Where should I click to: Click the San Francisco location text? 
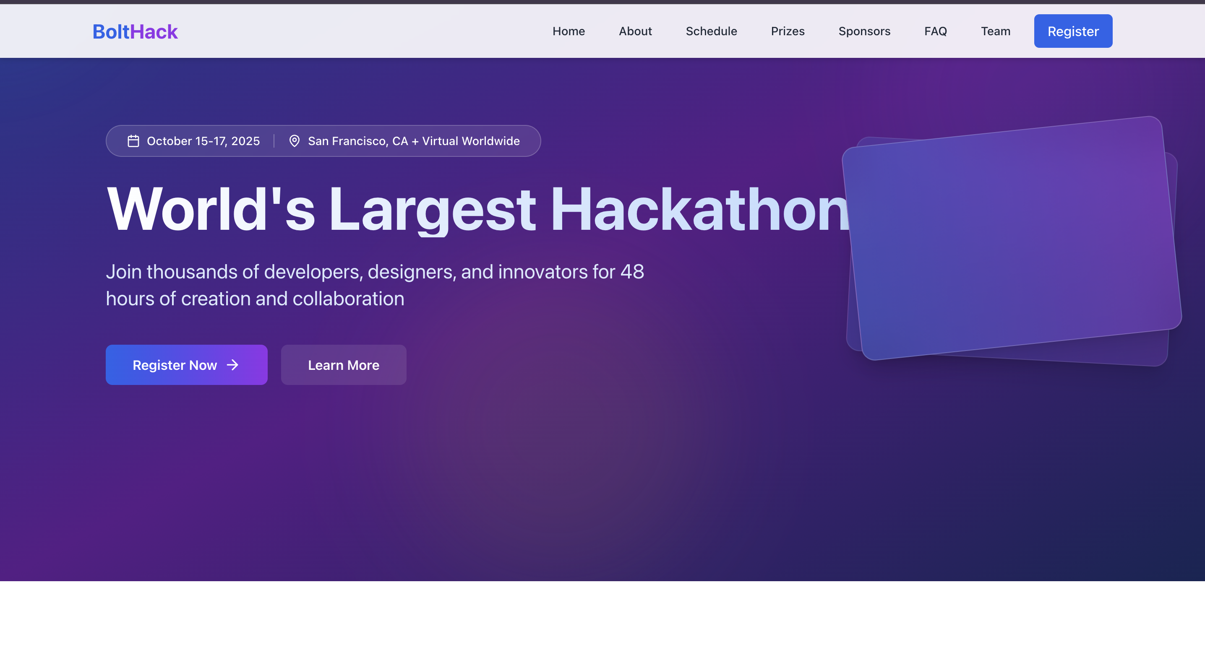tap(414, 141)
